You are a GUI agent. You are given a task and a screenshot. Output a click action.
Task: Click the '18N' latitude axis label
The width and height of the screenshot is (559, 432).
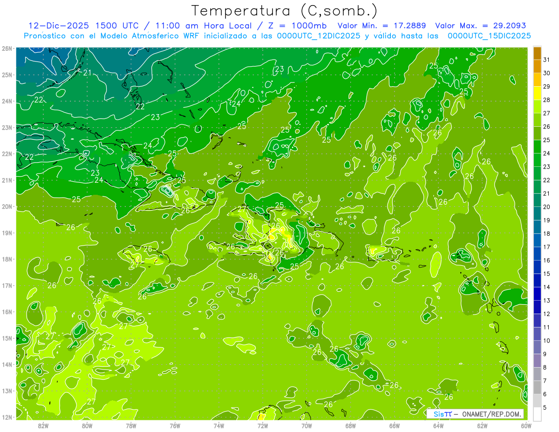pos(7,259)
